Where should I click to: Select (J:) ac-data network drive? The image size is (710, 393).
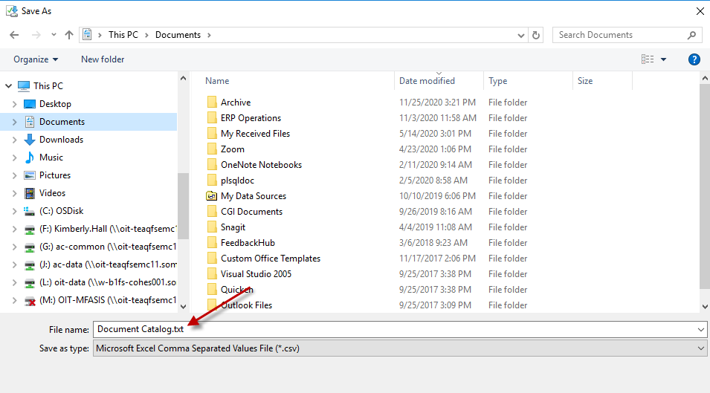coord(108,264)
